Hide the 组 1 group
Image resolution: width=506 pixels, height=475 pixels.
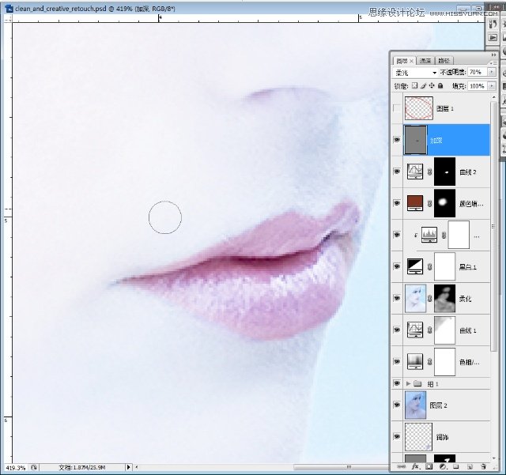[x=397, y=383]
